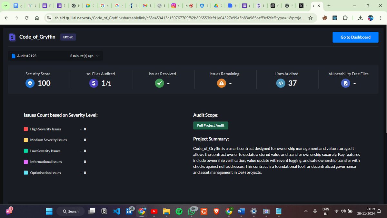Switch to the X (Twitter) tab

pos(303,6)
